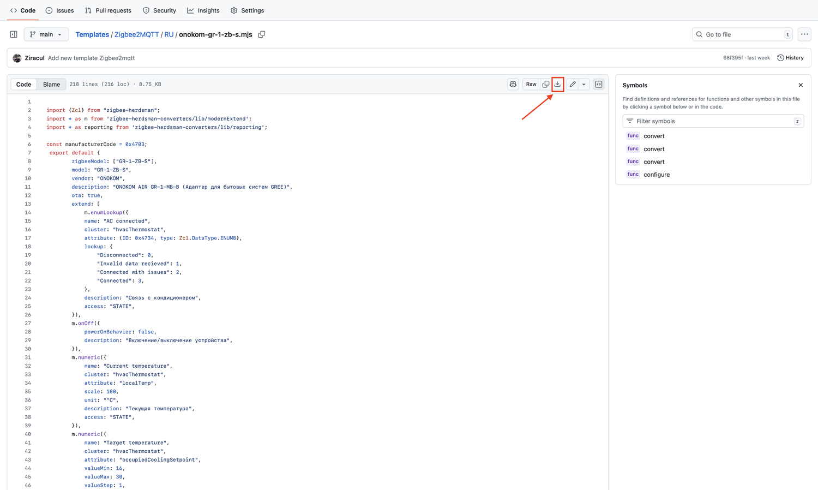Select the Code view toggle
This screenshot has width=818, height=490.
pos(23,84)
